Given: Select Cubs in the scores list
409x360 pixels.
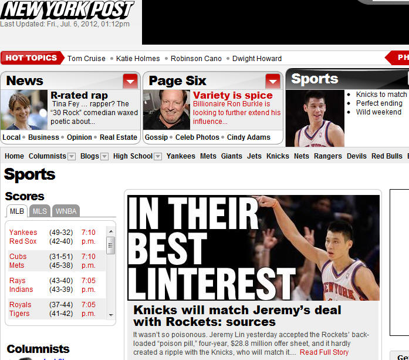Looking at the screenshot, I should coord(18,257).
